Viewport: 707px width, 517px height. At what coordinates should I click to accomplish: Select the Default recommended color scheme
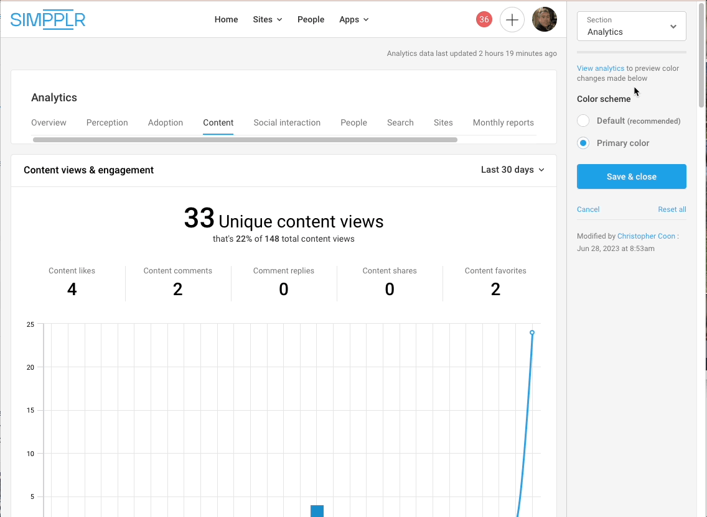pos(583,121)
